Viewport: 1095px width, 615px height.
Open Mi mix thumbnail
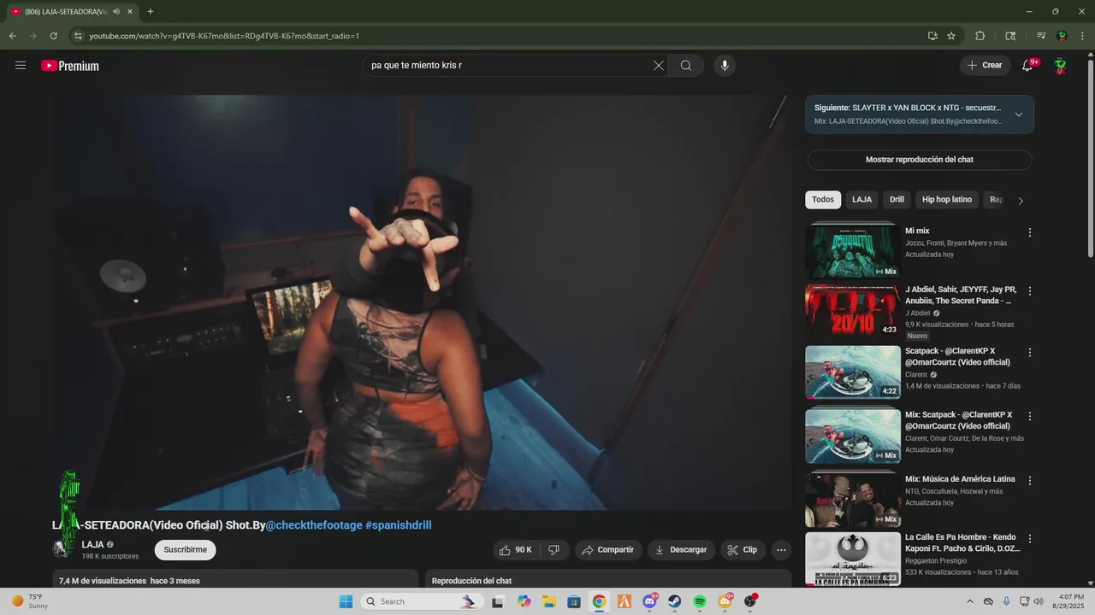click(853, 250)
